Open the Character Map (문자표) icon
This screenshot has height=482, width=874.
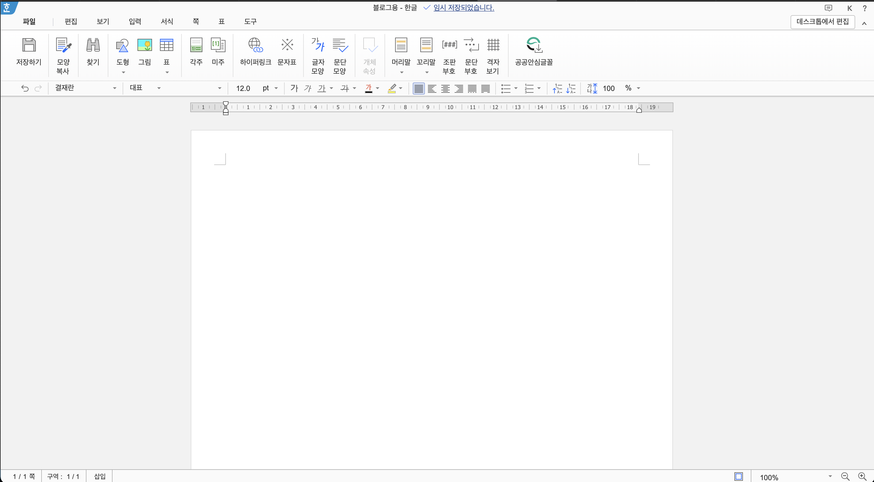[x=287, y=45]
